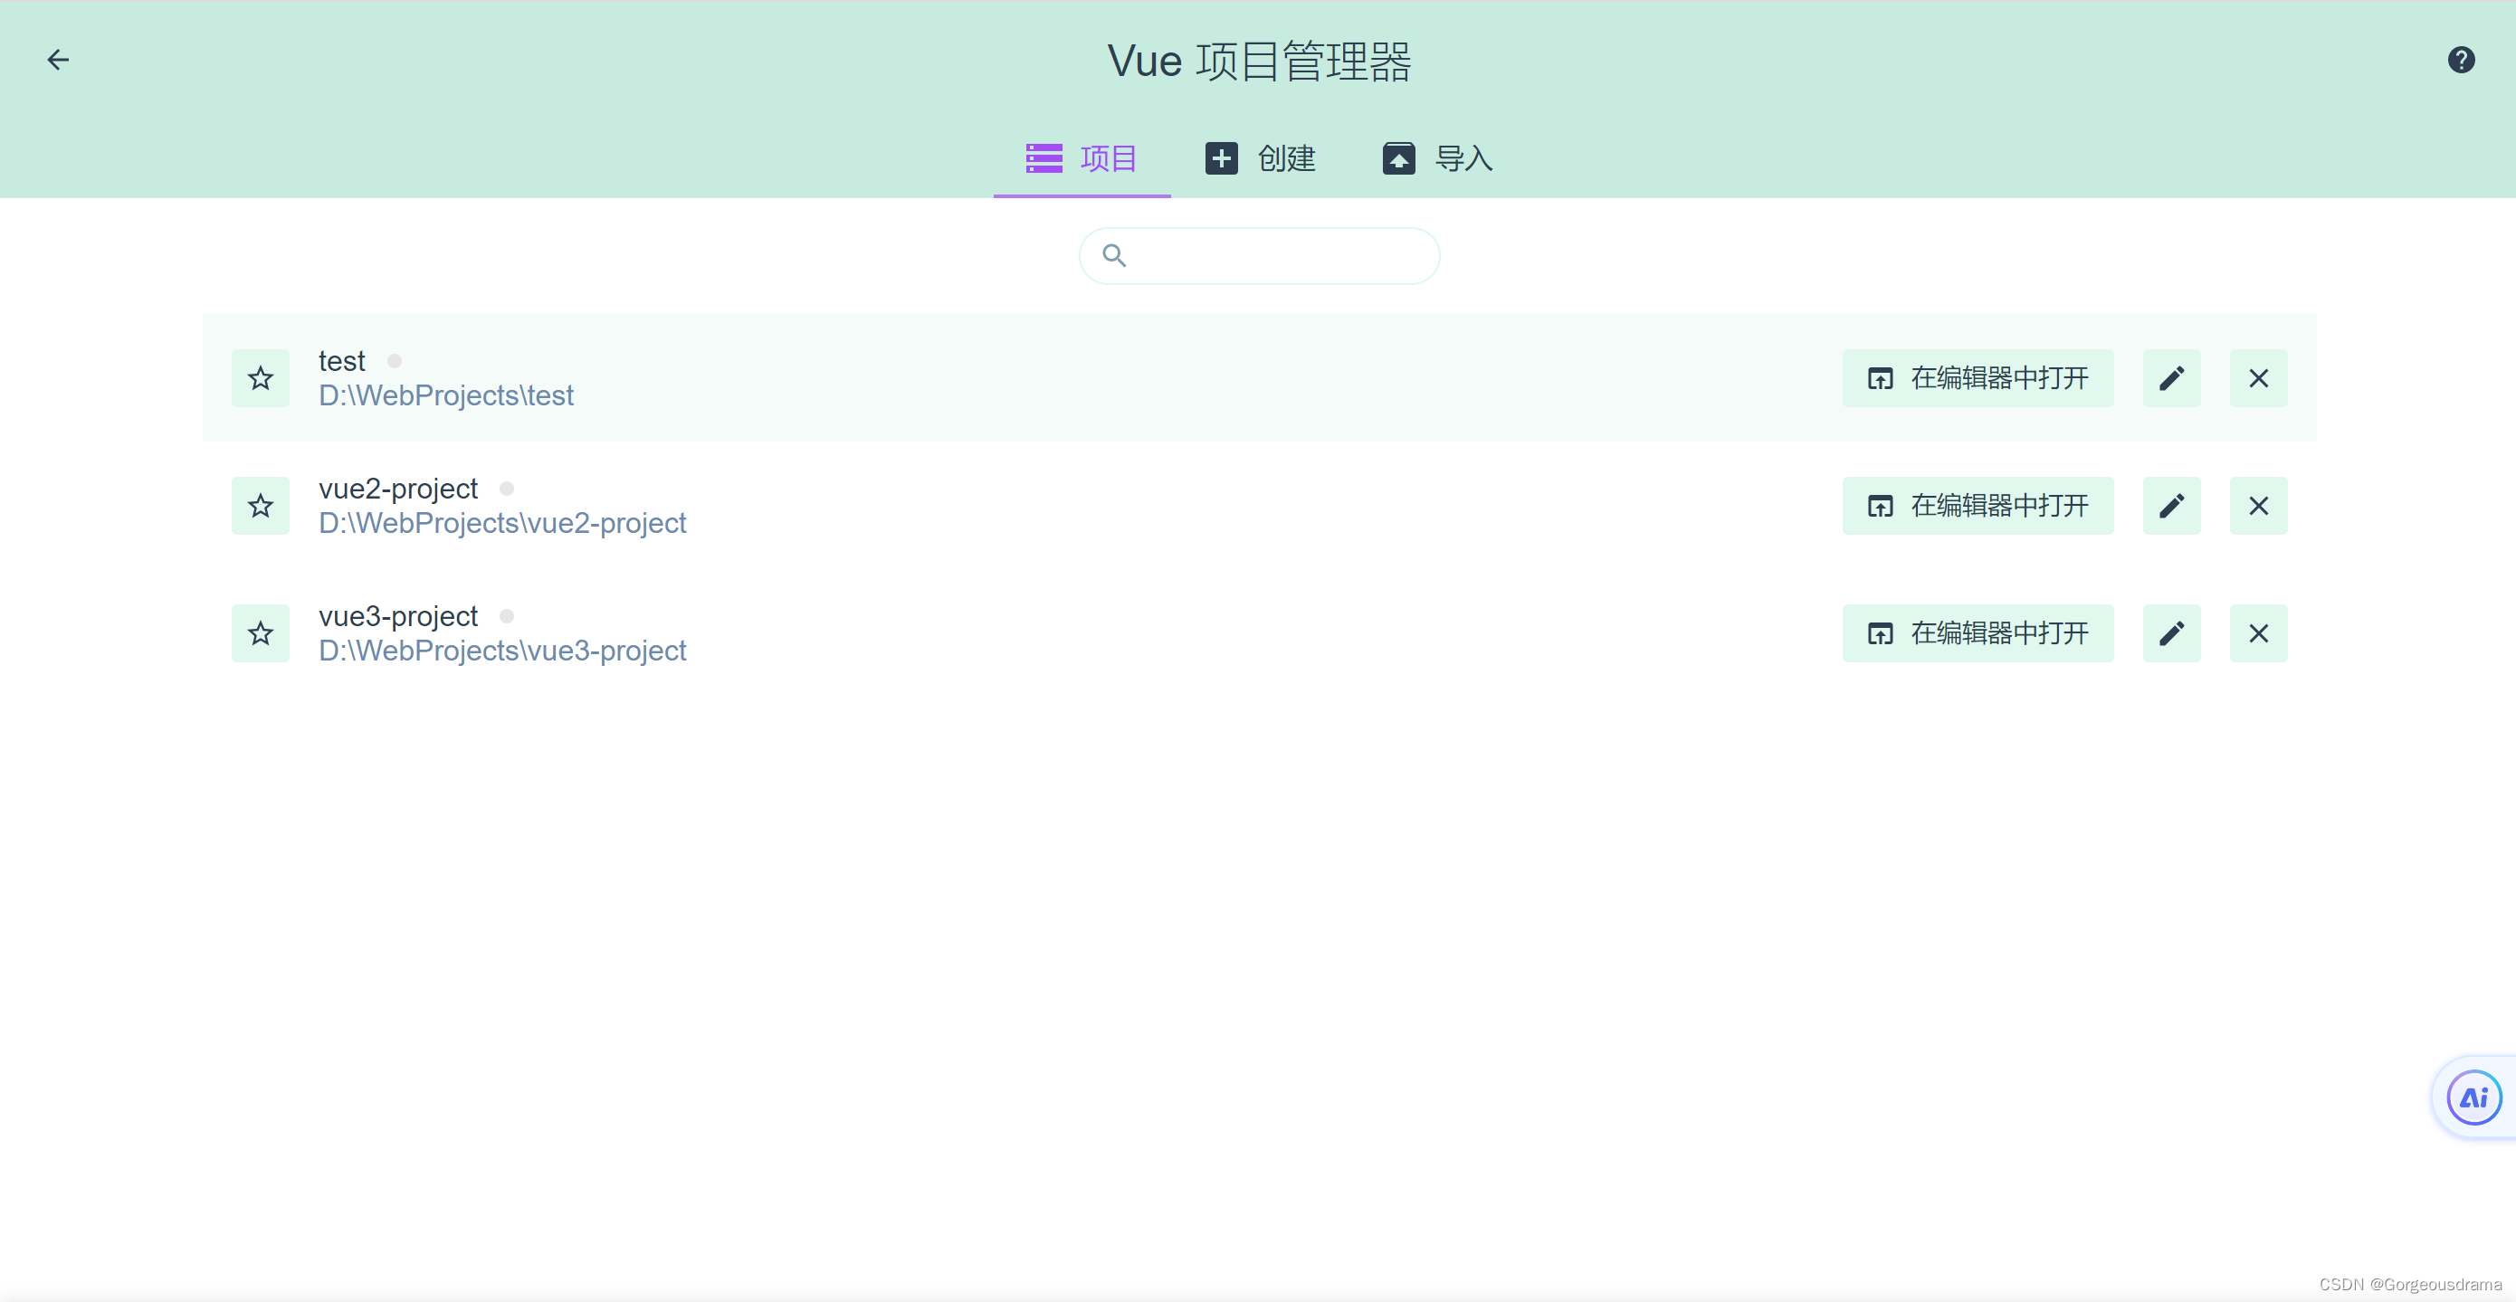Open the floating Ai assistant icon

[2472, 1098]
